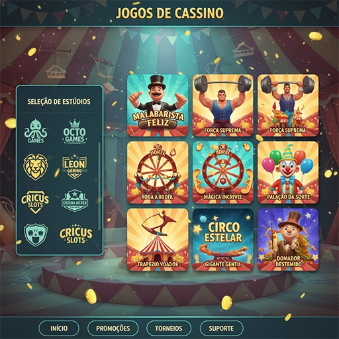Click the studio list scrollbar
This screenshot has height=339, width=339.
pos(99,187)
